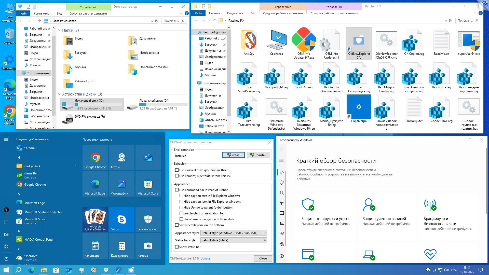Screen dimensions: 489x275
Task: Click Power icon in Start menu
Action: pos(6,259)
